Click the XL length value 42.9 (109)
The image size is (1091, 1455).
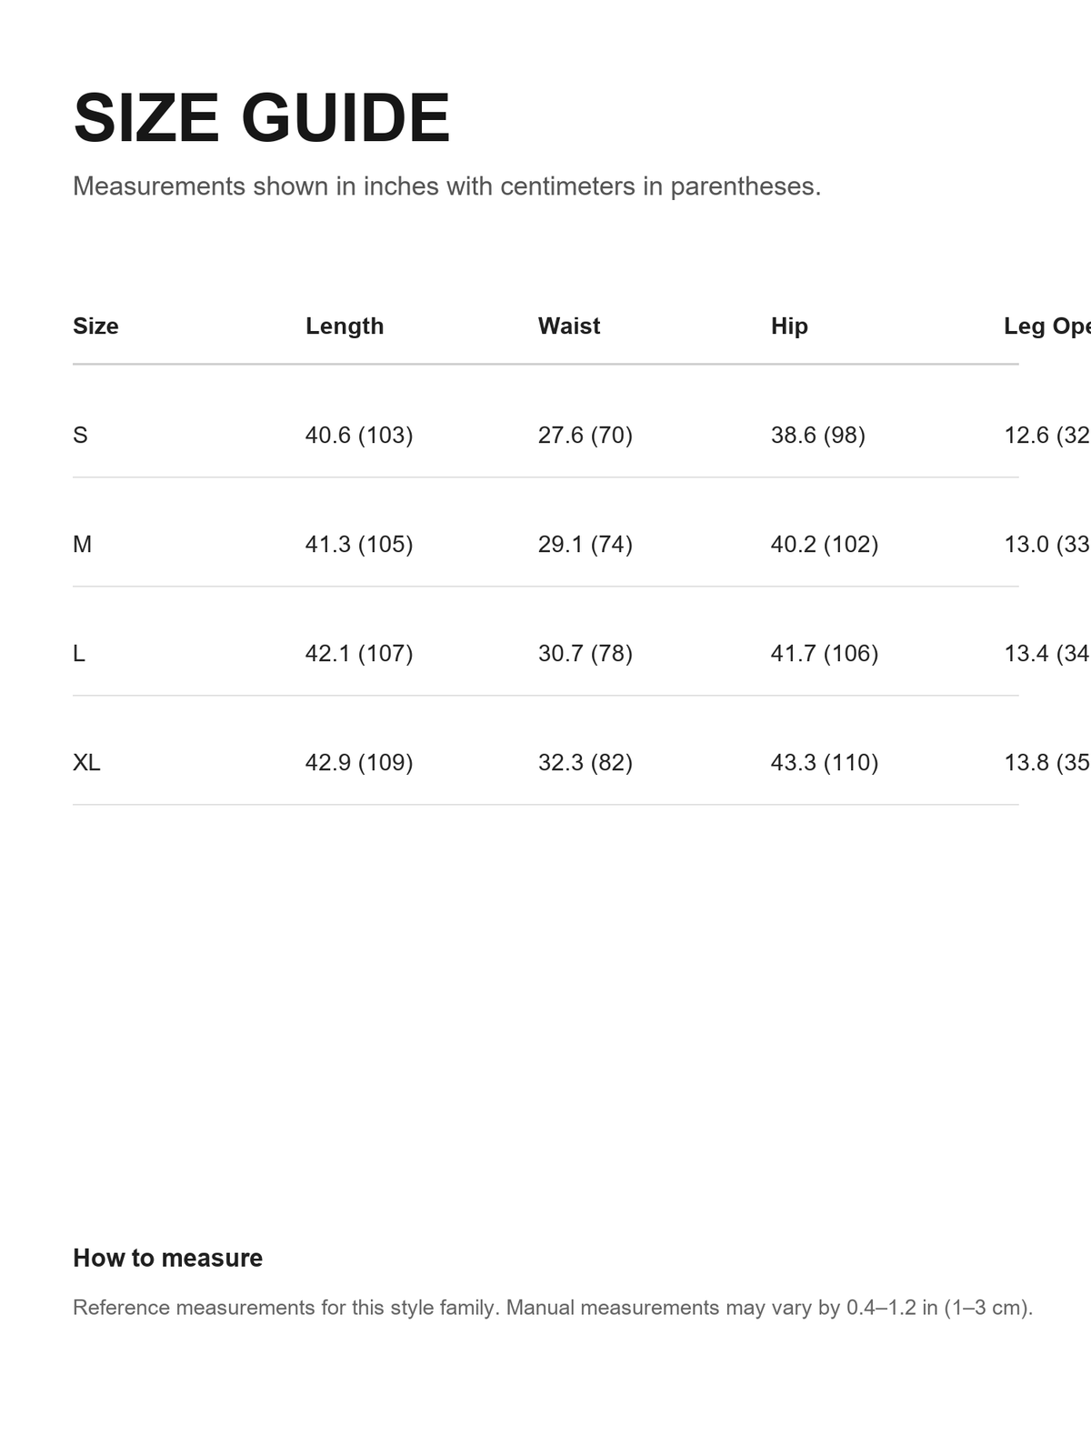pos(359,762)
